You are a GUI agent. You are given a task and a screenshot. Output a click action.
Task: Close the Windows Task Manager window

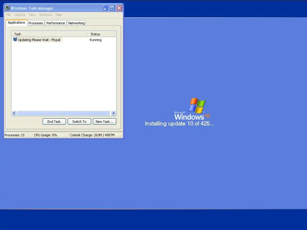point(119,8)
